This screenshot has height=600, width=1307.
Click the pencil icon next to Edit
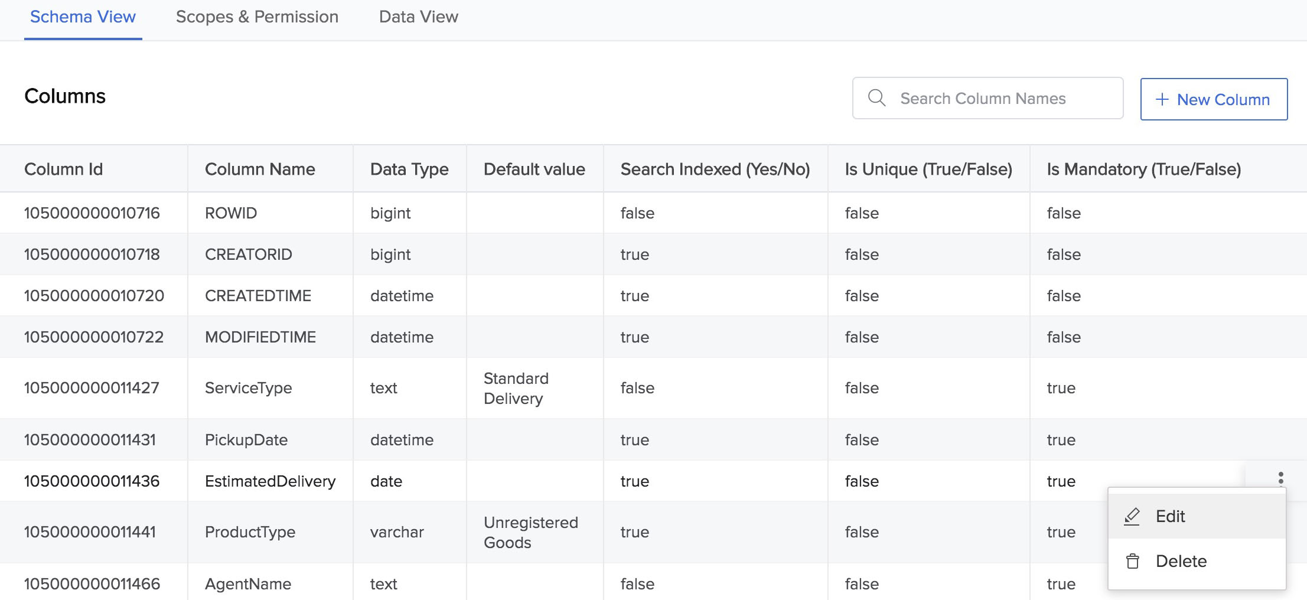coord(1132,516)
